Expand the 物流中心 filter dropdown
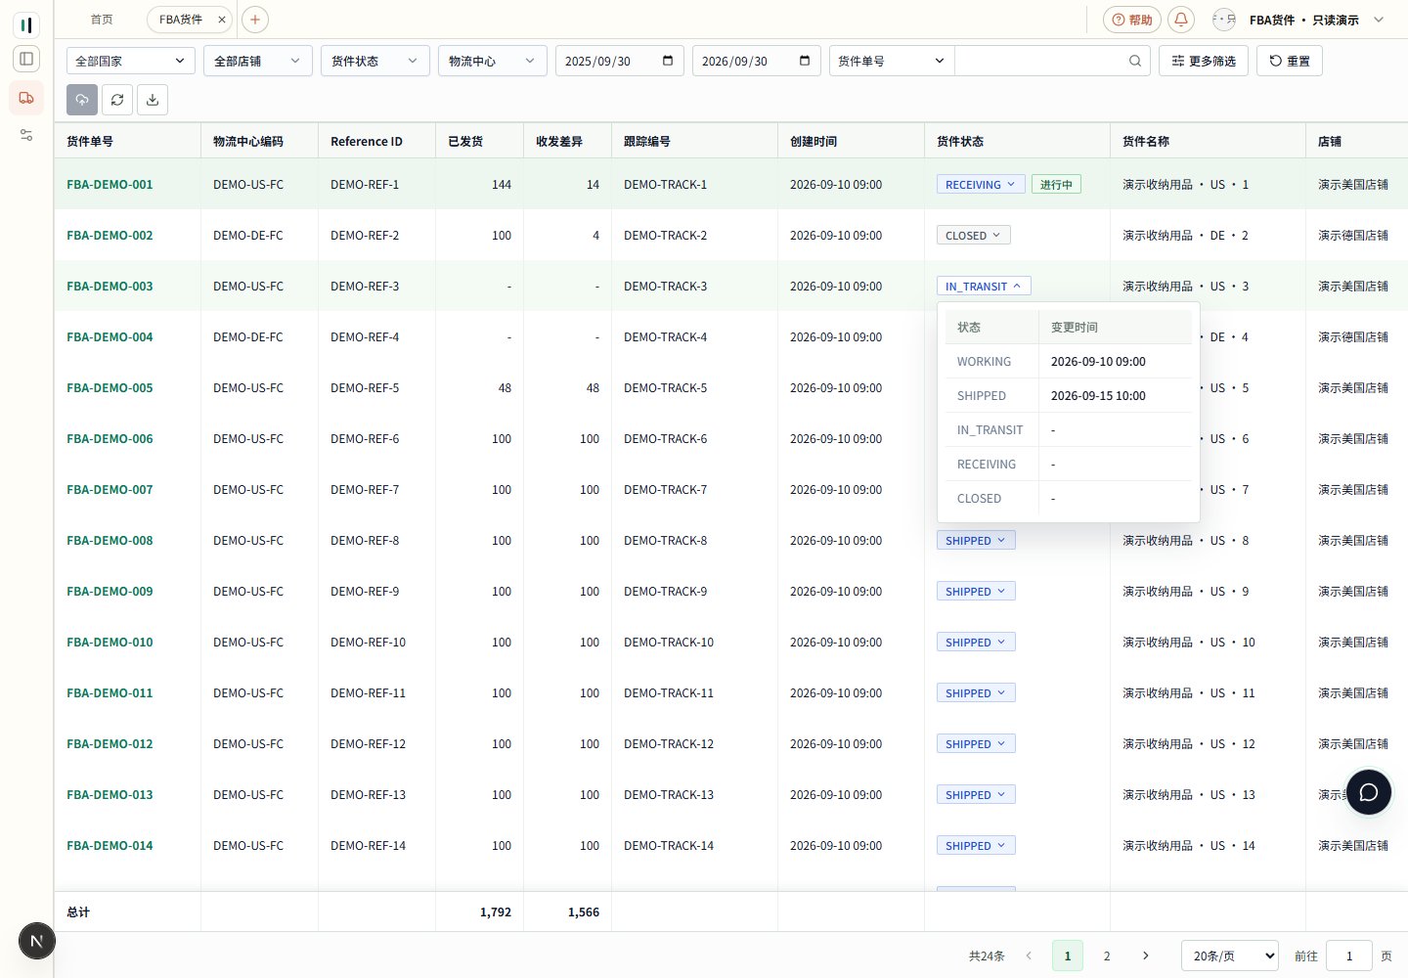The image size is (1408, 978). click(493, 61)
